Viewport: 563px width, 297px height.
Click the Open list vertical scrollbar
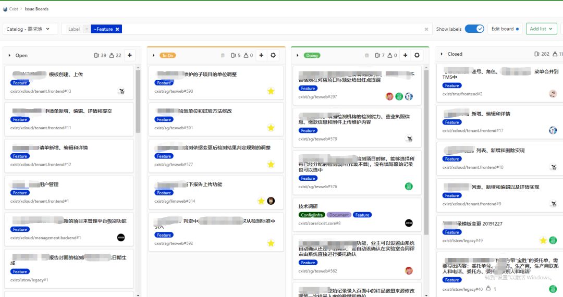(138, 102)
